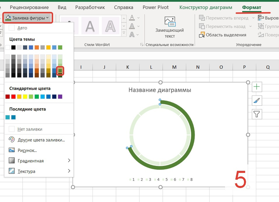This screenshot has width=279, height=202.
Task: Select the Формат tab
Action: coord(251,7)
